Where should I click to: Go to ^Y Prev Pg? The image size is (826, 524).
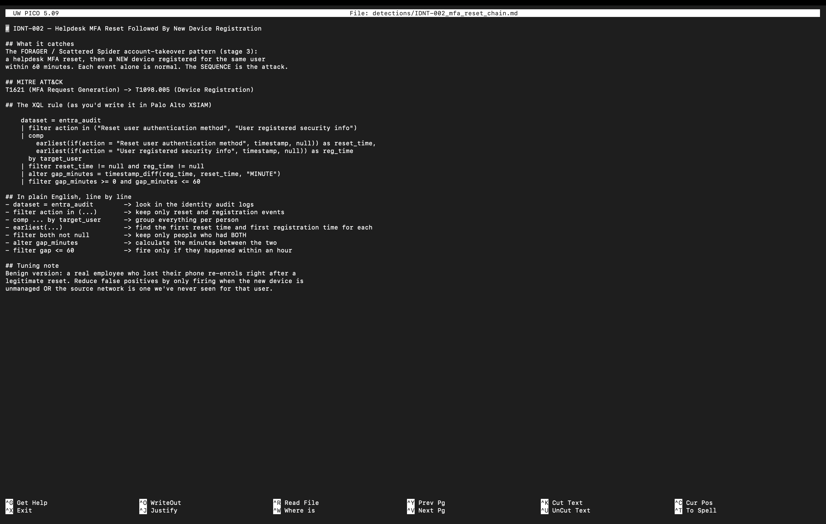[426, 503]
